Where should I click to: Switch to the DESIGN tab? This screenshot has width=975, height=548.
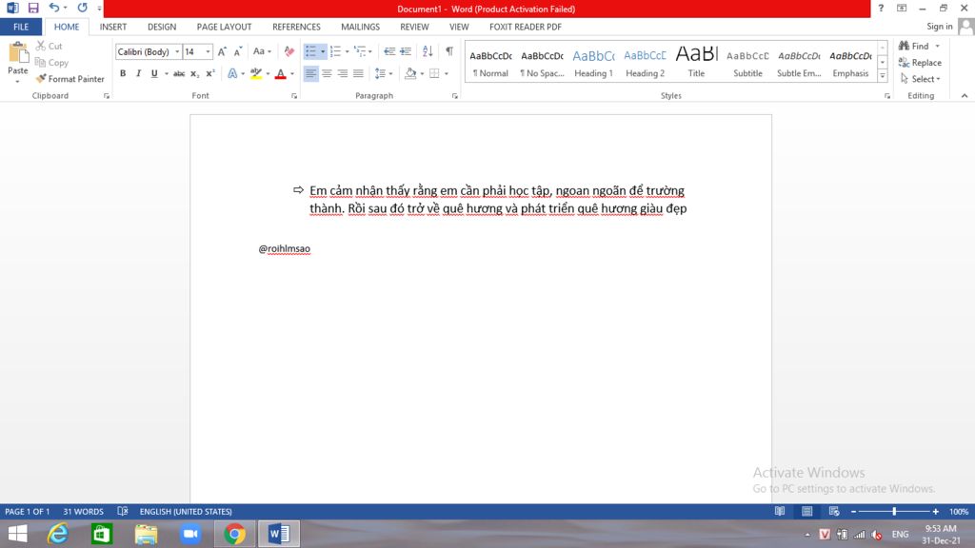tap(162, 27)
